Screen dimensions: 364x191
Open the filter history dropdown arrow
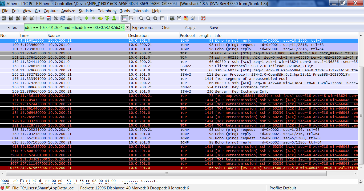128,27
